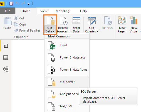
Task: Open the File tab
Action: click(8, 11)
